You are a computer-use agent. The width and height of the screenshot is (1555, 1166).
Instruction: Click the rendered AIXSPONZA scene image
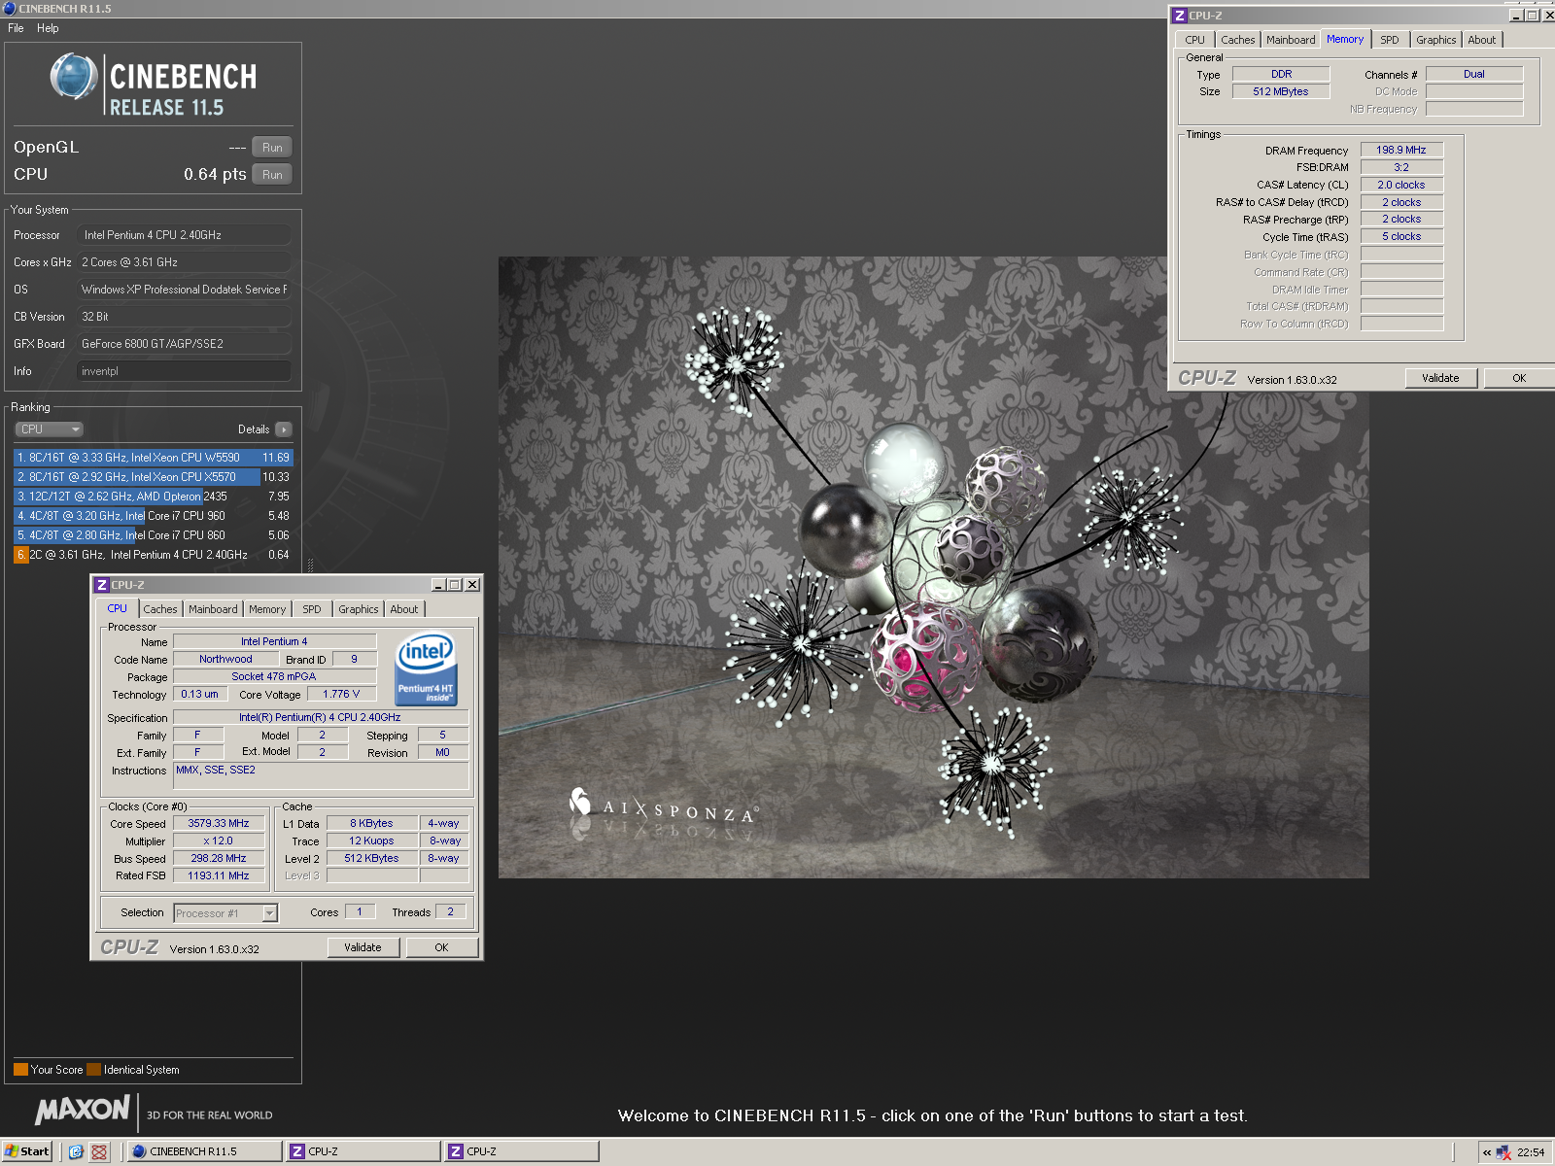(x=934, y=567)
